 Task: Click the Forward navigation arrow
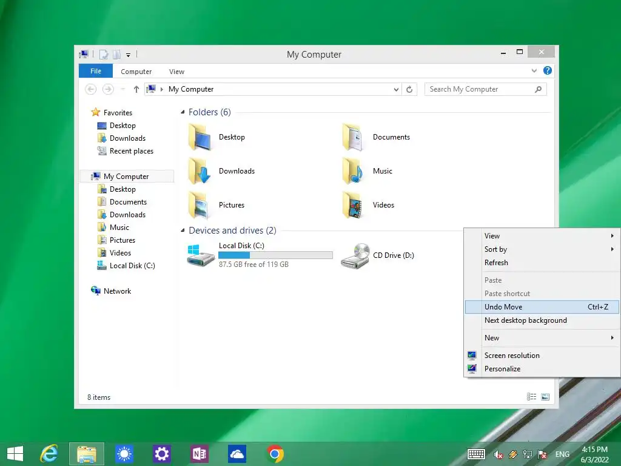[108, 89]
